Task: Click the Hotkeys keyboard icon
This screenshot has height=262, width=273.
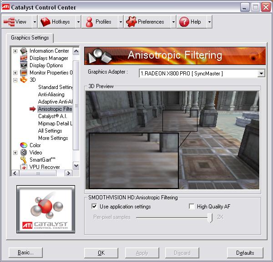Action: tap(45, 22)
